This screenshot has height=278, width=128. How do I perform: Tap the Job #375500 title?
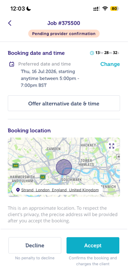(64, 23)
